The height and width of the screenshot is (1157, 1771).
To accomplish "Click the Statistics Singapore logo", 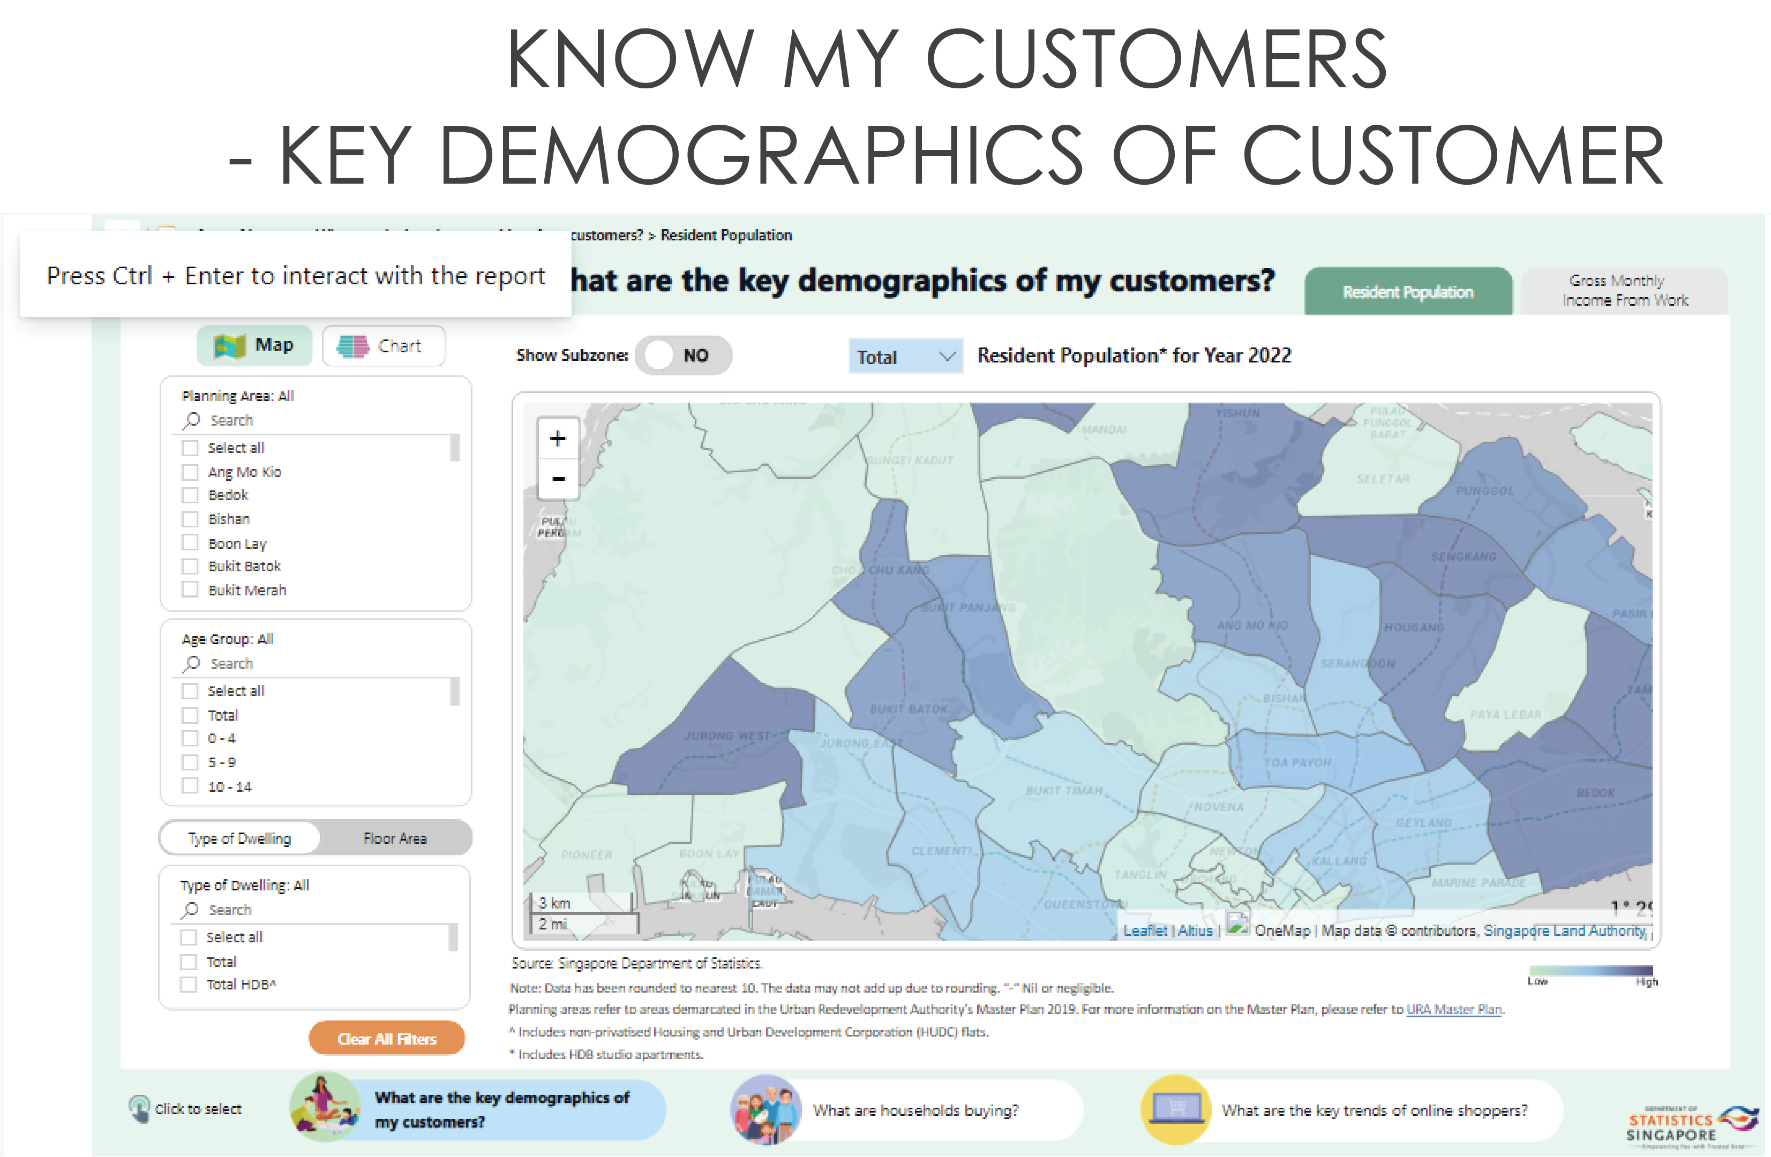I will click(1692, 1126).
